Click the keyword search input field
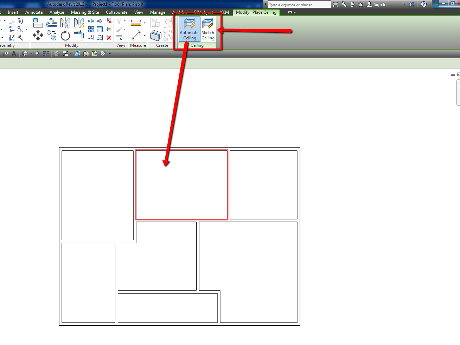Viewport: 460px width, 345px height. pyautogui.click(x=299, y=5)
